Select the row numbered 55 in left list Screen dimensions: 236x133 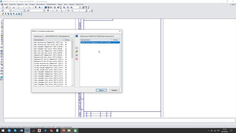click(52, 42)
